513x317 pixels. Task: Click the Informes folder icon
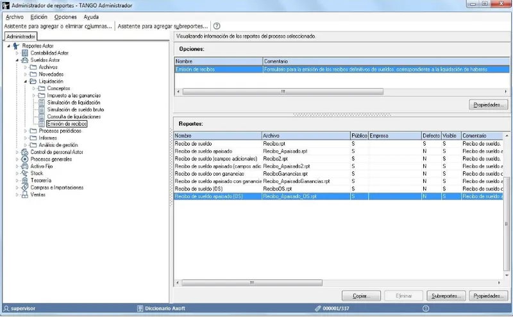(33, 138)
